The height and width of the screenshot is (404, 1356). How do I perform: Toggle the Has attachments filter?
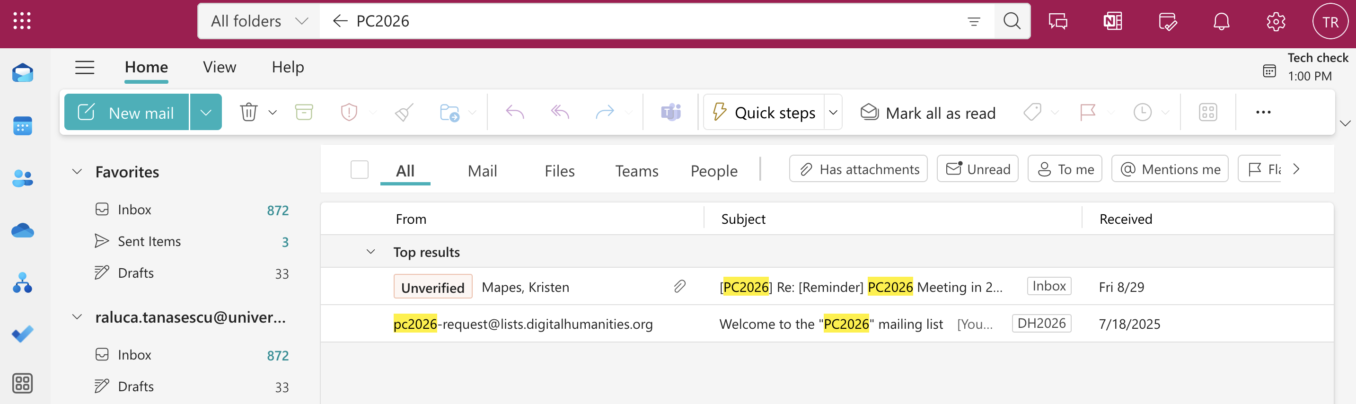point(858,169)
